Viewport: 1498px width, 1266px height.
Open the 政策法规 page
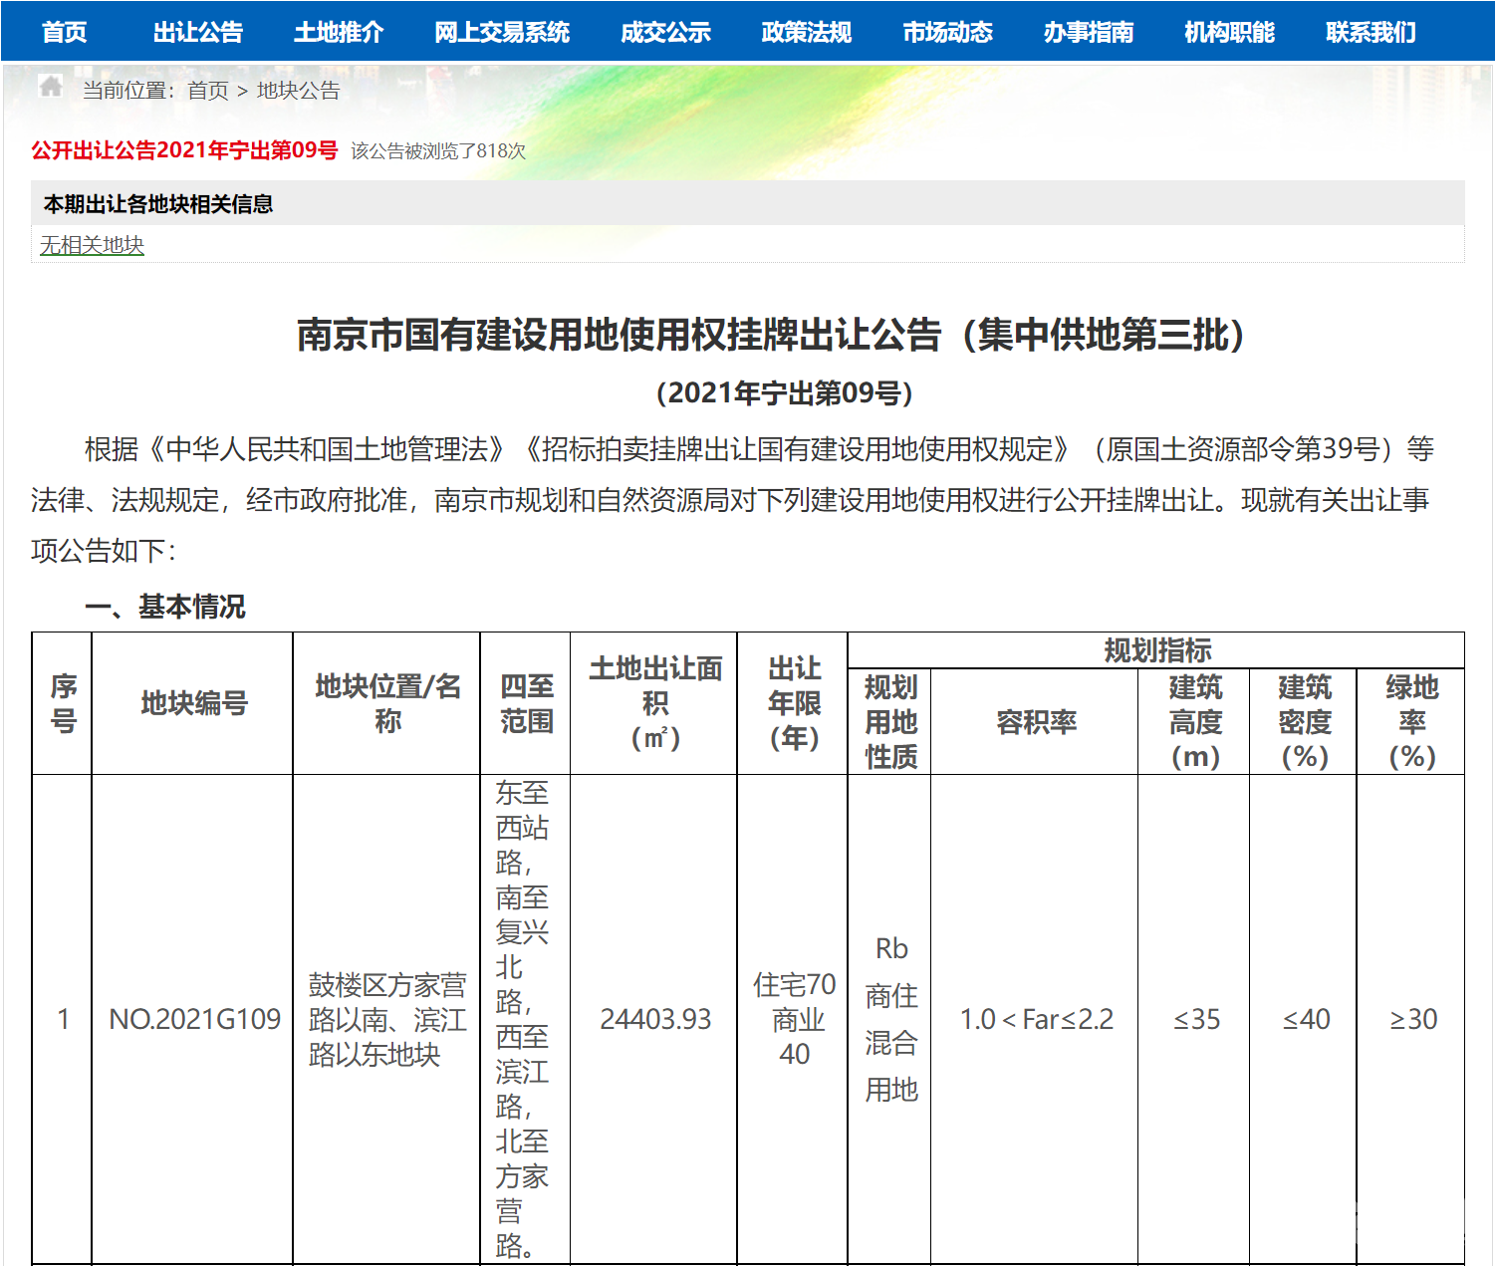tap(806, 31)
